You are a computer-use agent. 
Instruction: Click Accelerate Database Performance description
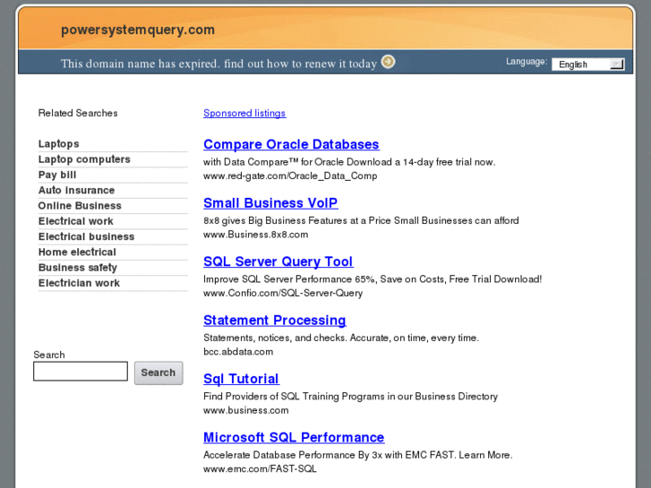[x=358, y=455]
